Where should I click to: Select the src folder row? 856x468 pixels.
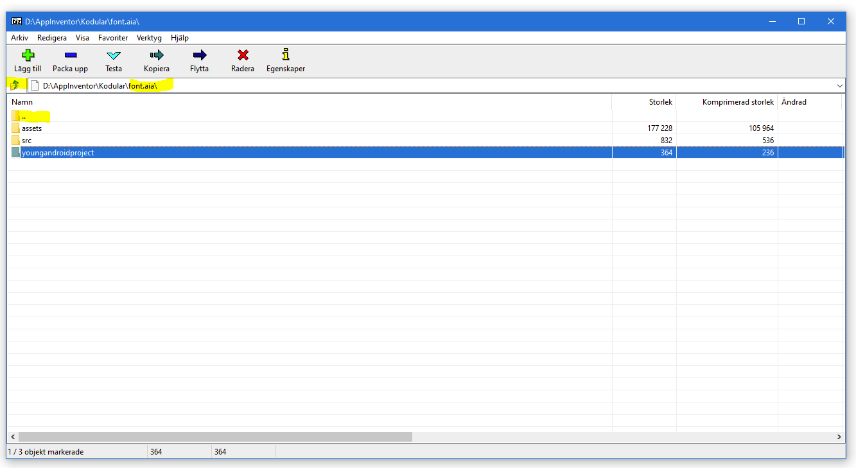coord(26,141)
